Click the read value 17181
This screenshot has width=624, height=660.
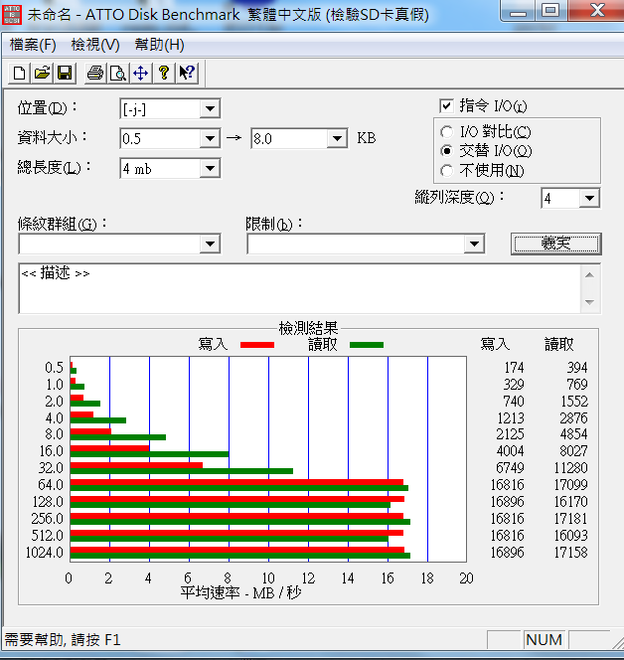[570, 518]
